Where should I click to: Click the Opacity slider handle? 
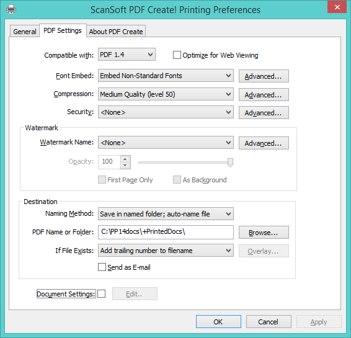click(230, 162)
